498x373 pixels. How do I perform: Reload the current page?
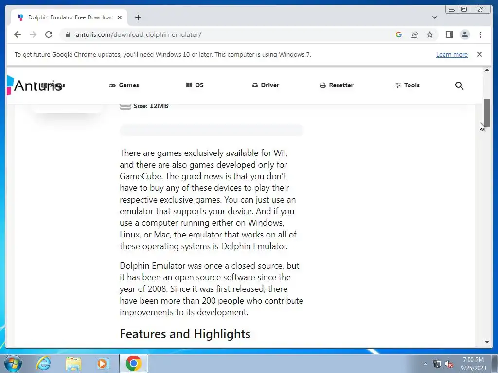click(x=49, y=34)
